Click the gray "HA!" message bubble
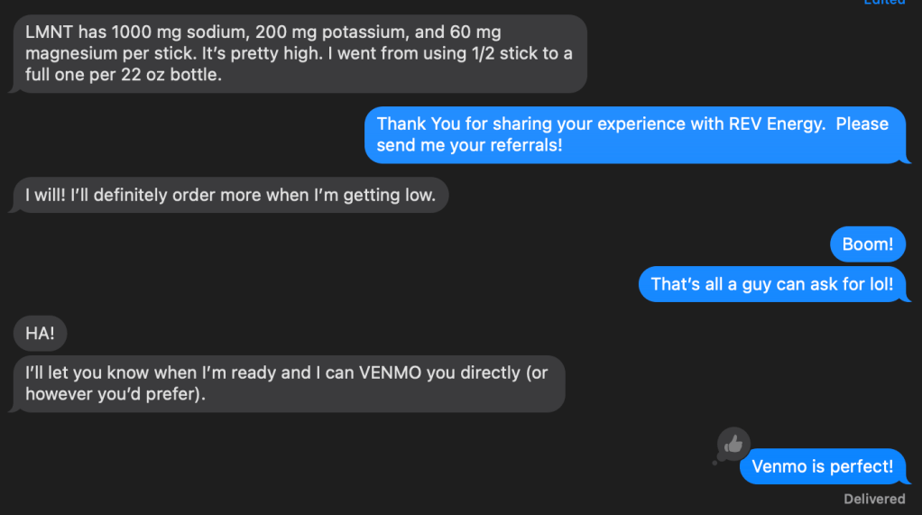Screen dimensions: 922x515 tap(40, 334)
